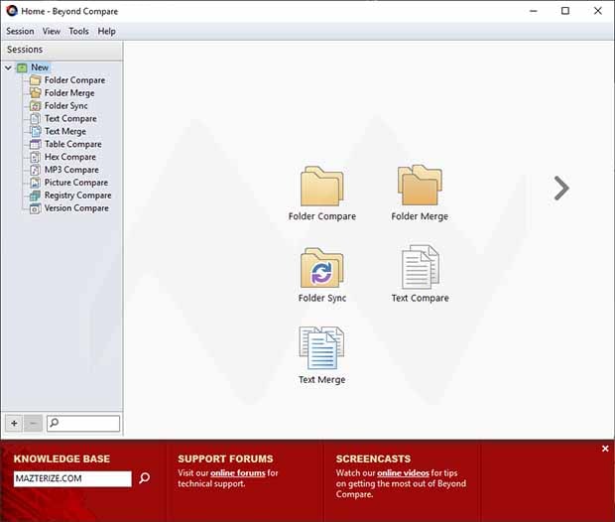Click the Knowledge Base search field
Viewport: 615px width, 522px height.
coord(72,478)
